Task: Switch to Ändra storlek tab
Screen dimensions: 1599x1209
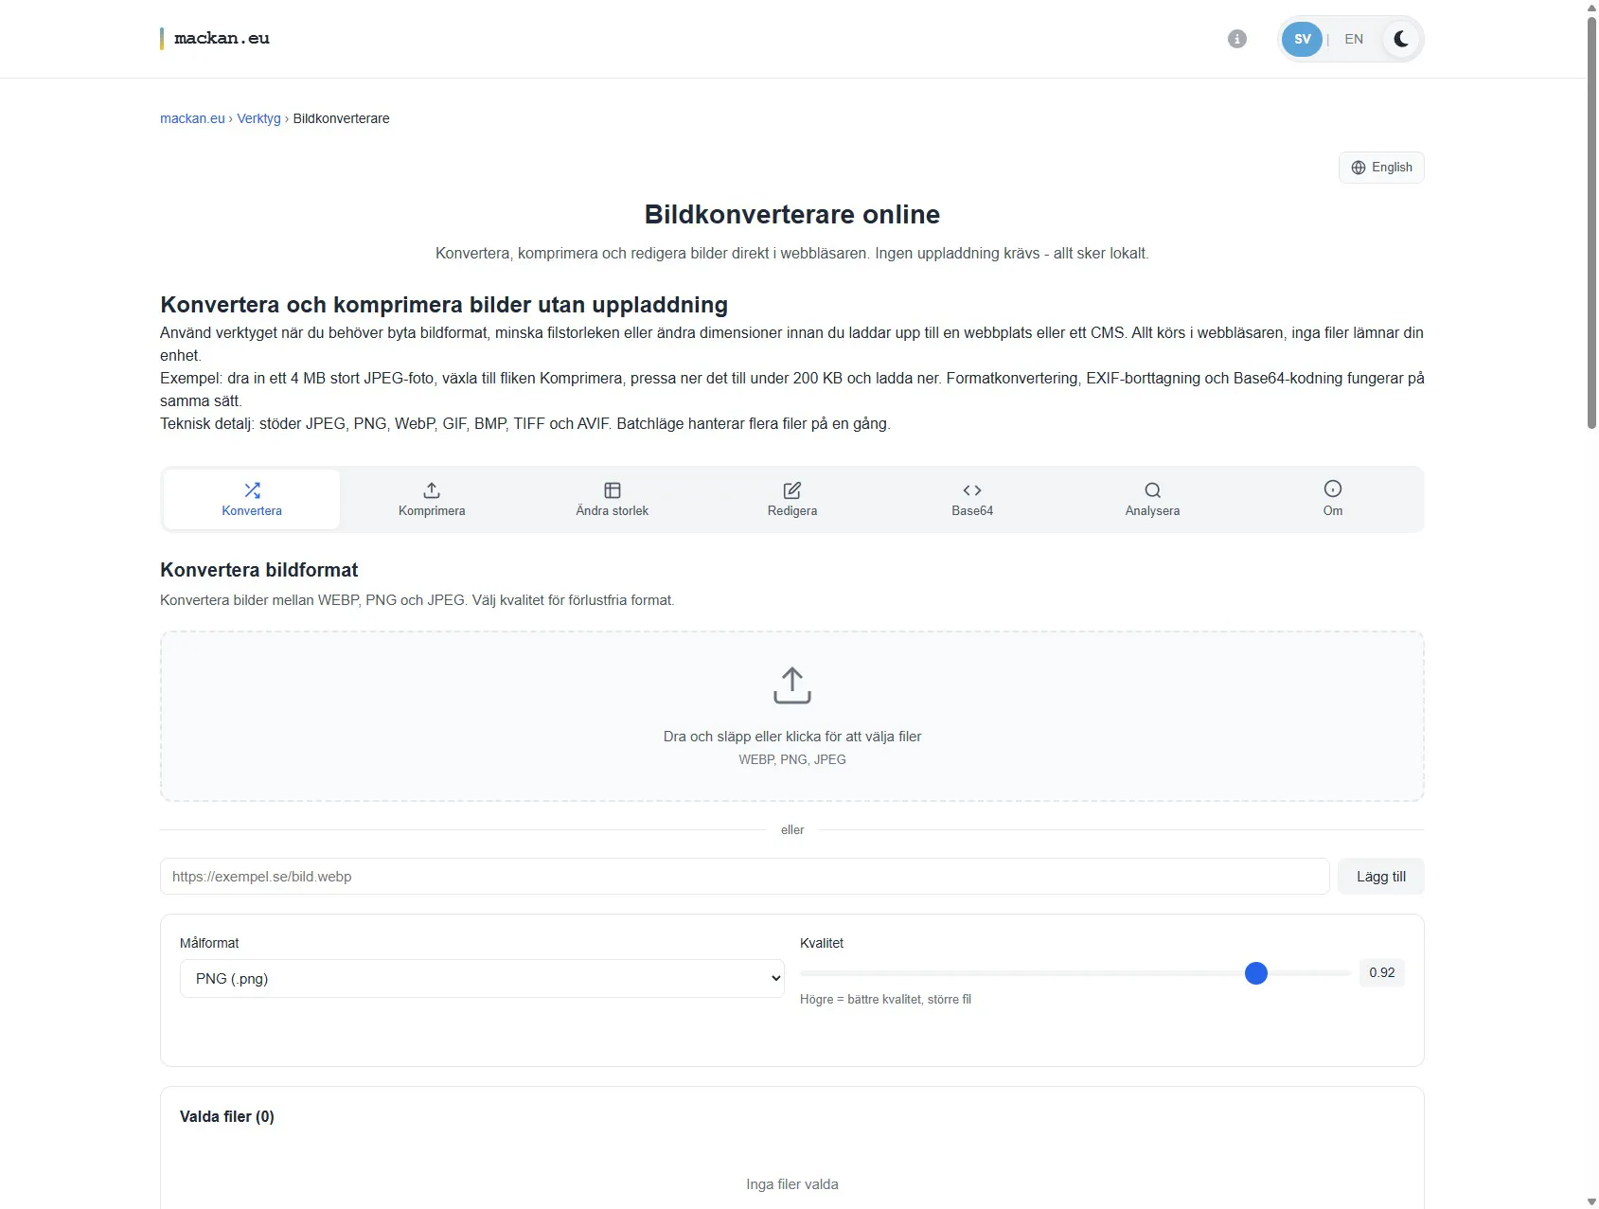Action: (612, 499)
